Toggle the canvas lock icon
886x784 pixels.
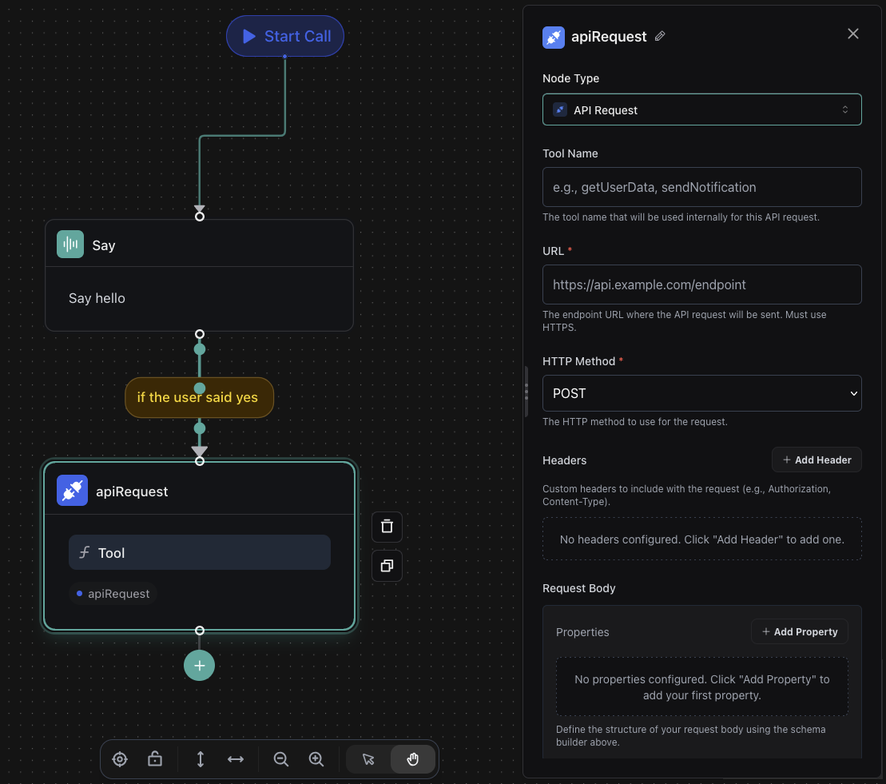[x=156, y=759]
